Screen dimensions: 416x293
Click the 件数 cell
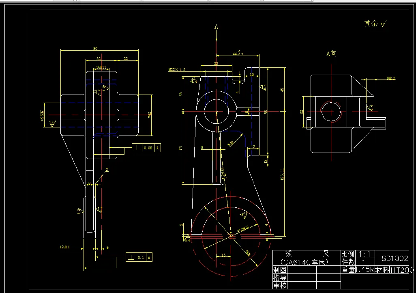point(348,262)
